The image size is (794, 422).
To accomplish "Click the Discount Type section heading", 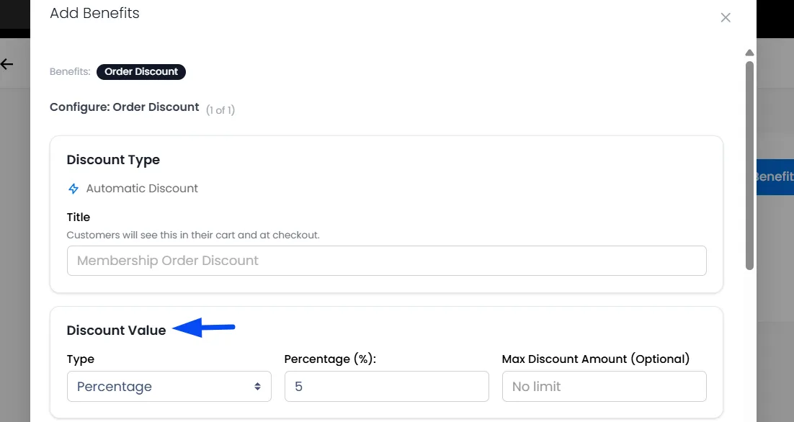I will pyautogui.click(x=113, y=160).
